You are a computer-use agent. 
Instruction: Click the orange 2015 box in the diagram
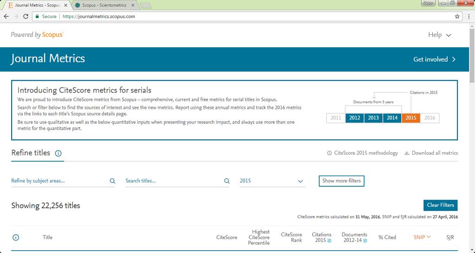pos(411,118)
